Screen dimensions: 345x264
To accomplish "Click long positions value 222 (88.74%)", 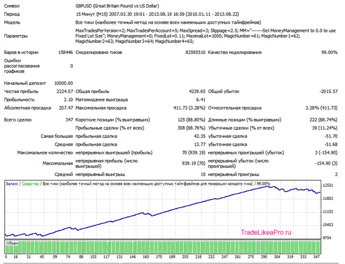I will pyautogui.click(x=323, y=120).
